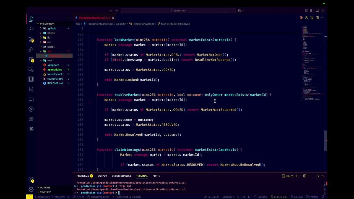Click the master* git branch indicator
The width and height of the screenshot is (354, 199).
58,197
